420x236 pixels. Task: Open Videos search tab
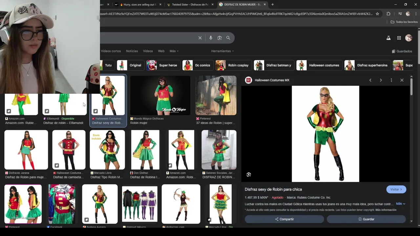pyautogui.click(x=148, y=51)
